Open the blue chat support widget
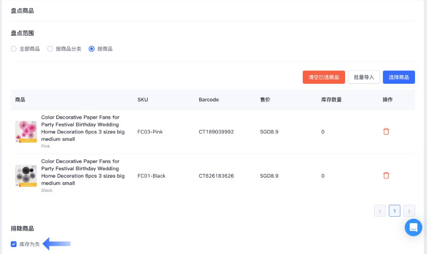 coord(413,227)
